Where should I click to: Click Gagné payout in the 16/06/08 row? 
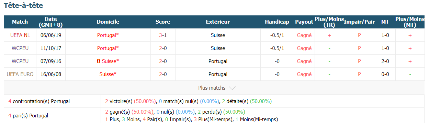tap(304, 74)
